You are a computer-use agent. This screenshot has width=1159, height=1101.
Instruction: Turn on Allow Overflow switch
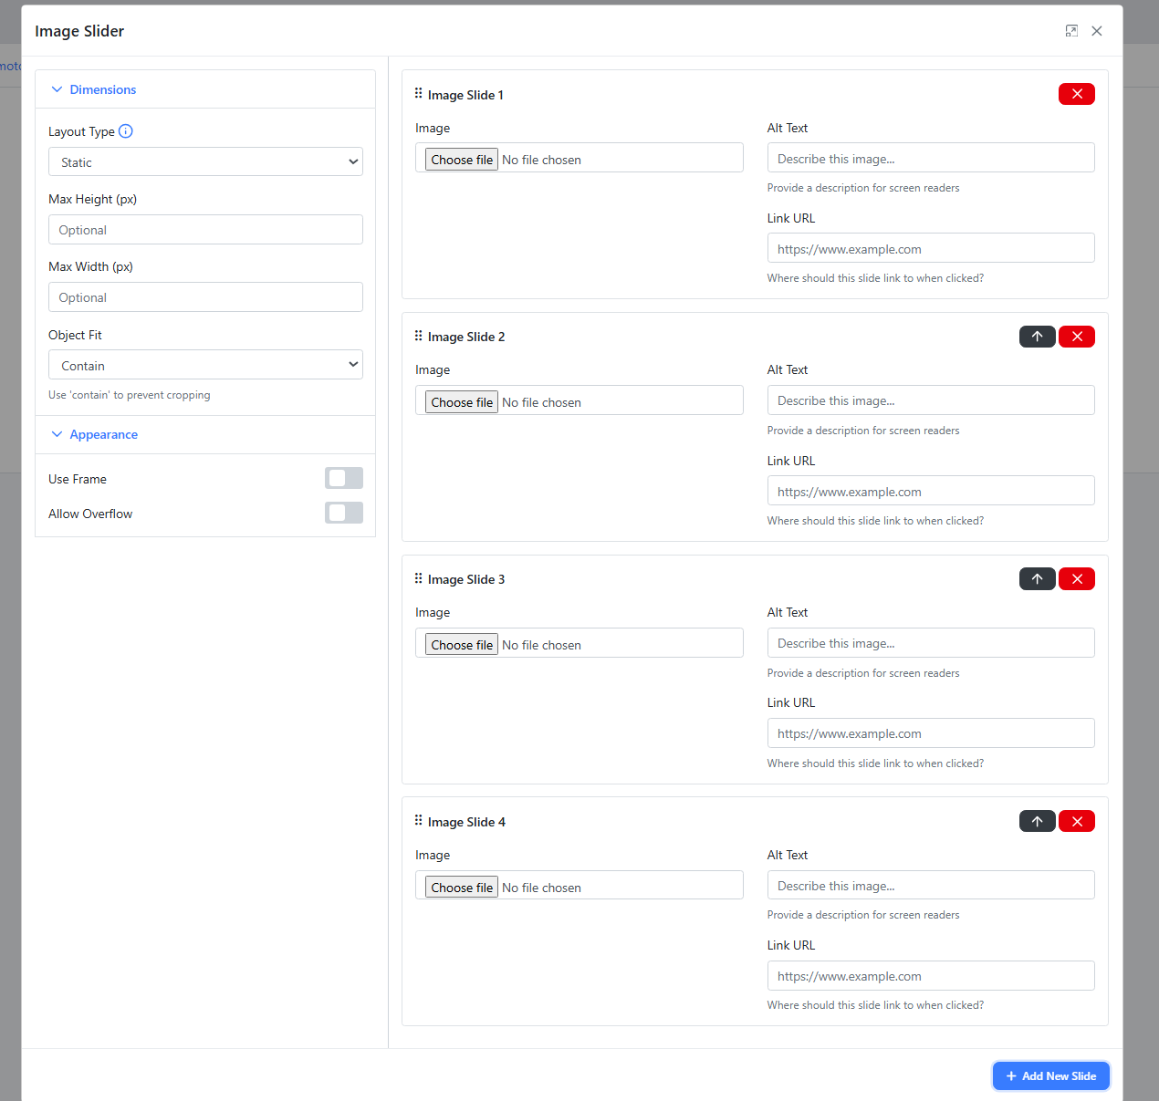click(x=343, y=513)
